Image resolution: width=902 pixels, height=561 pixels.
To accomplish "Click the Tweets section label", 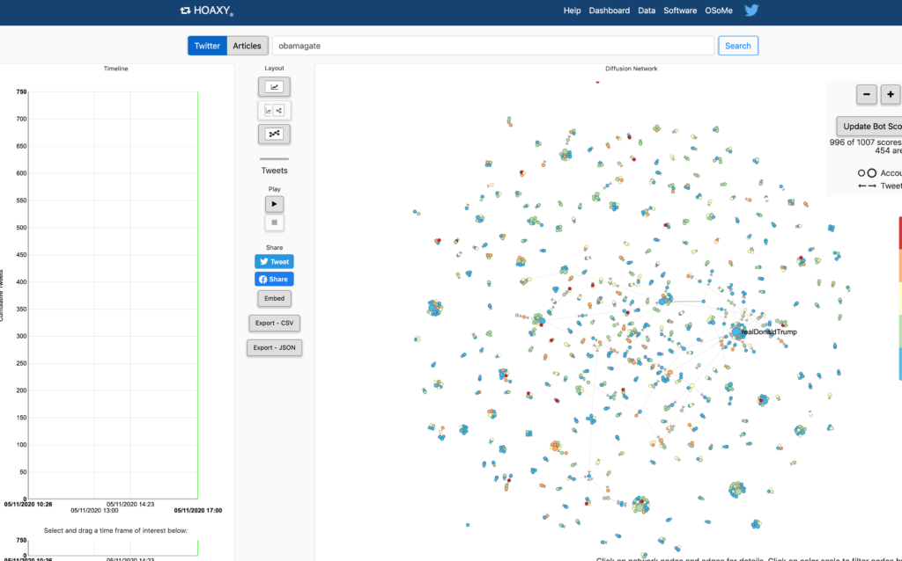I will (275, 171).
